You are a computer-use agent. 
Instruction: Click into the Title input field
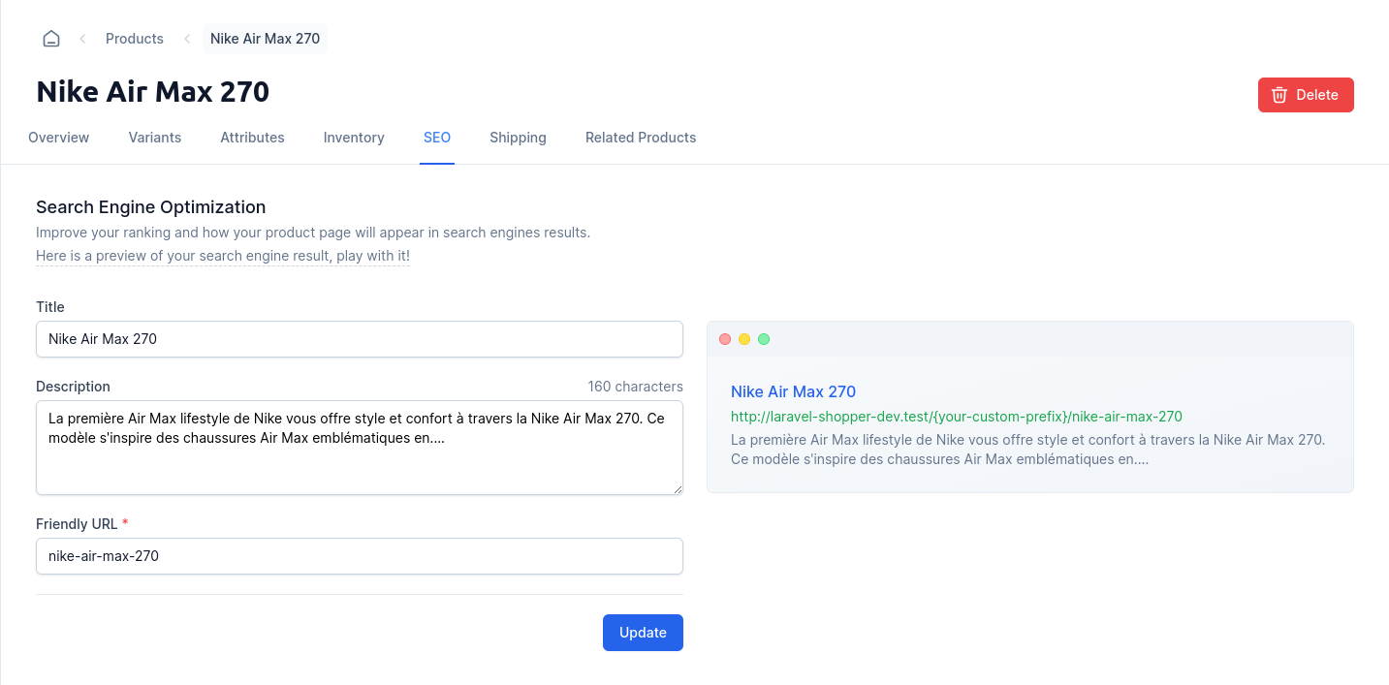point(360,339)
